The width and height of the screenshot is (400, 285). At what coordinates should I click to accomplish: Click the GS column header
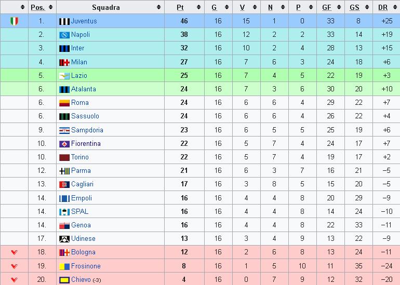[358, 7]
